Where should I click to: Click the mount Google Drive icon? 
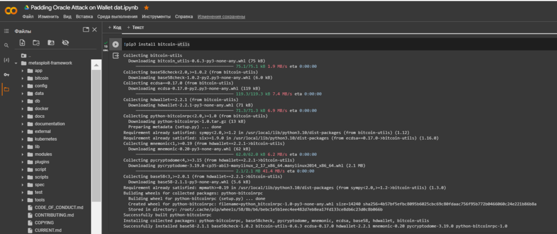click(x=51, y=43)
